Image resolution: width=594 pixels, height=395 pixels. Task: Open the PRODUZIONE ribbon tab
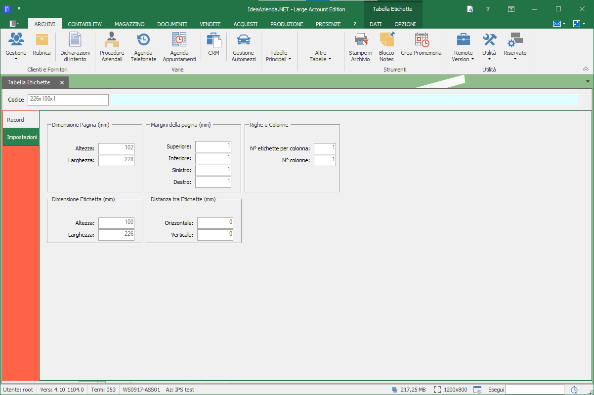pos(287,24)
